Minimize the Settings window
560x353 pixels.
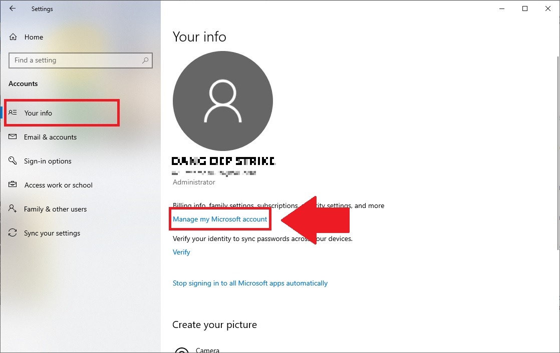[x=502, y=8]
